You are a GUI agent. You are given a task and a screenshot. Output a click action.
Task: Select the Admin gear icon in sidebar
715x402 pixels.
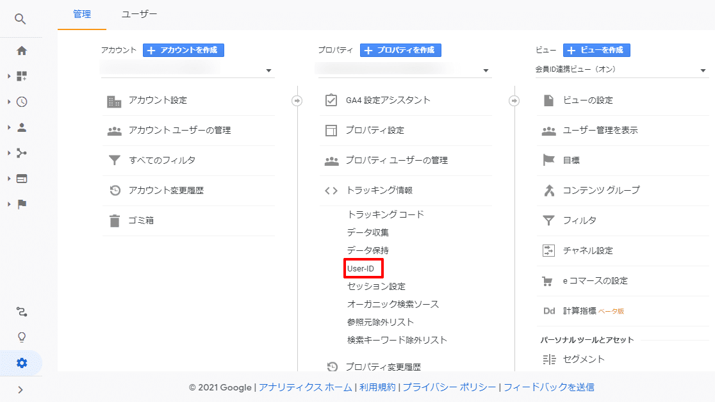tap(21, 362)
